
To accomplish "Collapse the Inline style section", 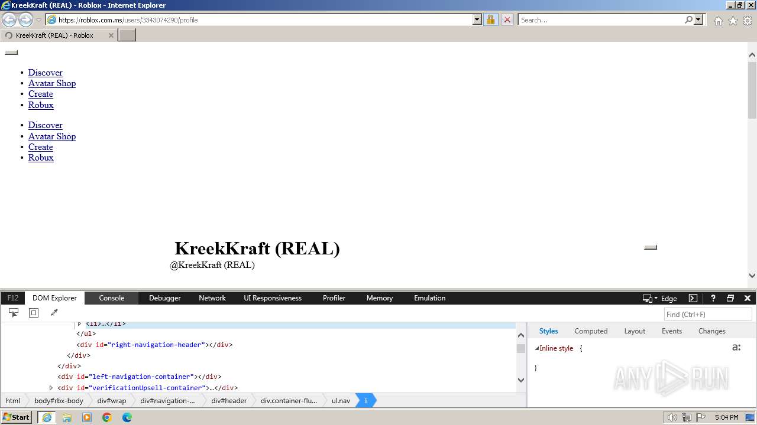I will (x=537, y=348).
